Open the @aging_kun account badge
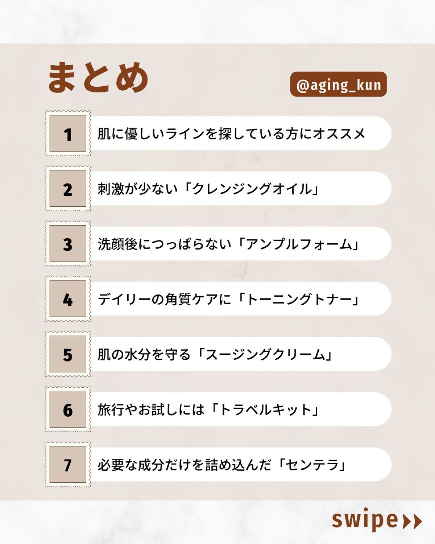Viewport: 435px width, 544px height. coord(339,85)
